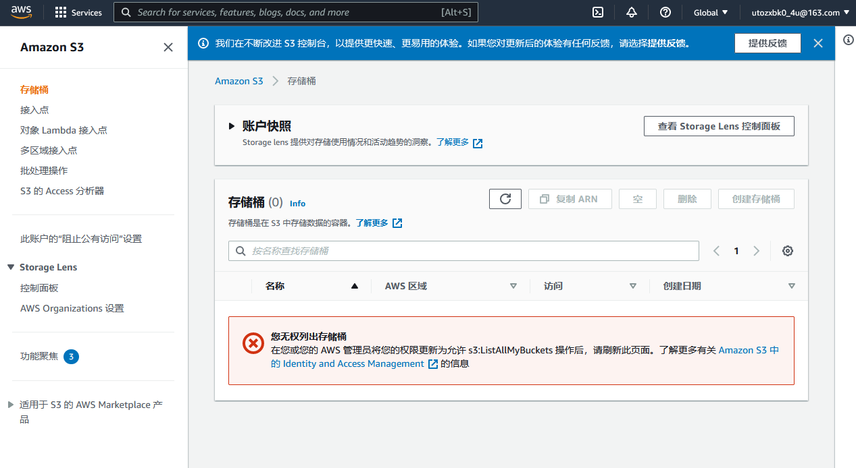This screenshot has width=856, height=468.
Task: Open the AWS home logo
Action: click(x=22, y=12)
